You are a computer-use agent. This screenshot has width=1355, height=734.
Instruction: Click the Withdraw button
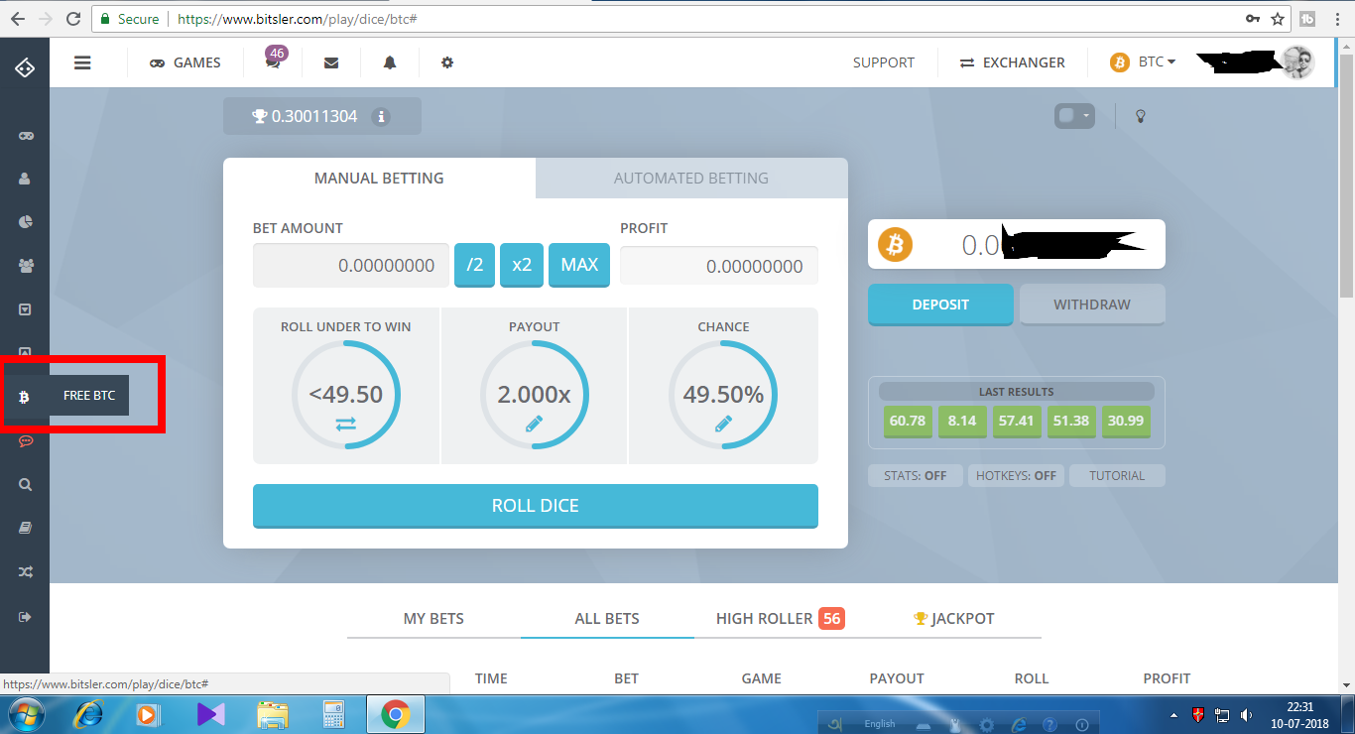(x=1092, y=305)
